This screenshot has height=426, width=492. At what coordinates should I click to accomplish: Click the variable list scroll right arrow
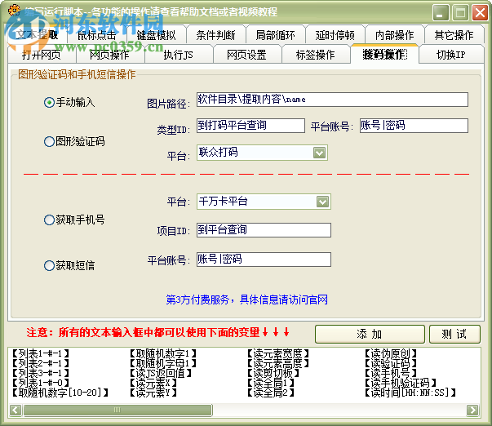coord(473,410)
